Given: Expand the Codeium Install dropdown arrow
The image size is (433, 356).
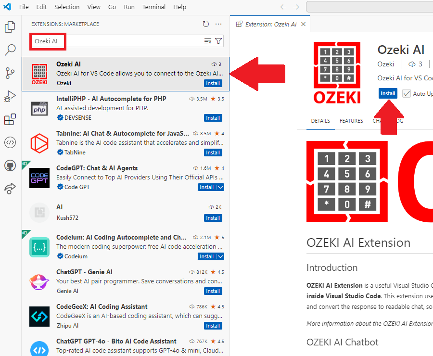Looking at the screenshot, I should click(220, 256).
